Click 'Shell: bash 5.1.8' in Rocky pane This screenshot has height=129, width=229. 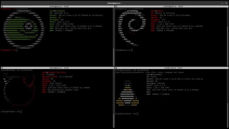156,85
